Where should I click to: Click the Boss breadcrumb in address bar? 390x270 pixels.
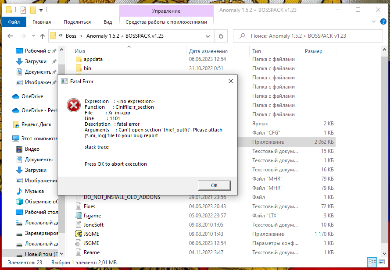click(71, 36)
